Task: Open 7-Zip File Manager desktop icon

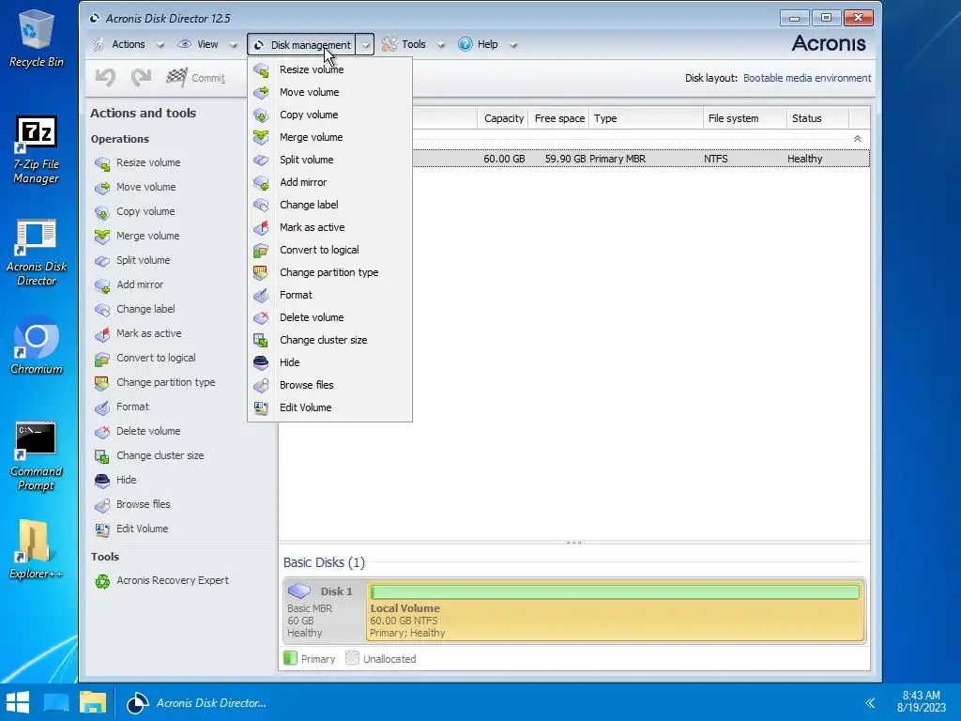Action: (37, 150)
